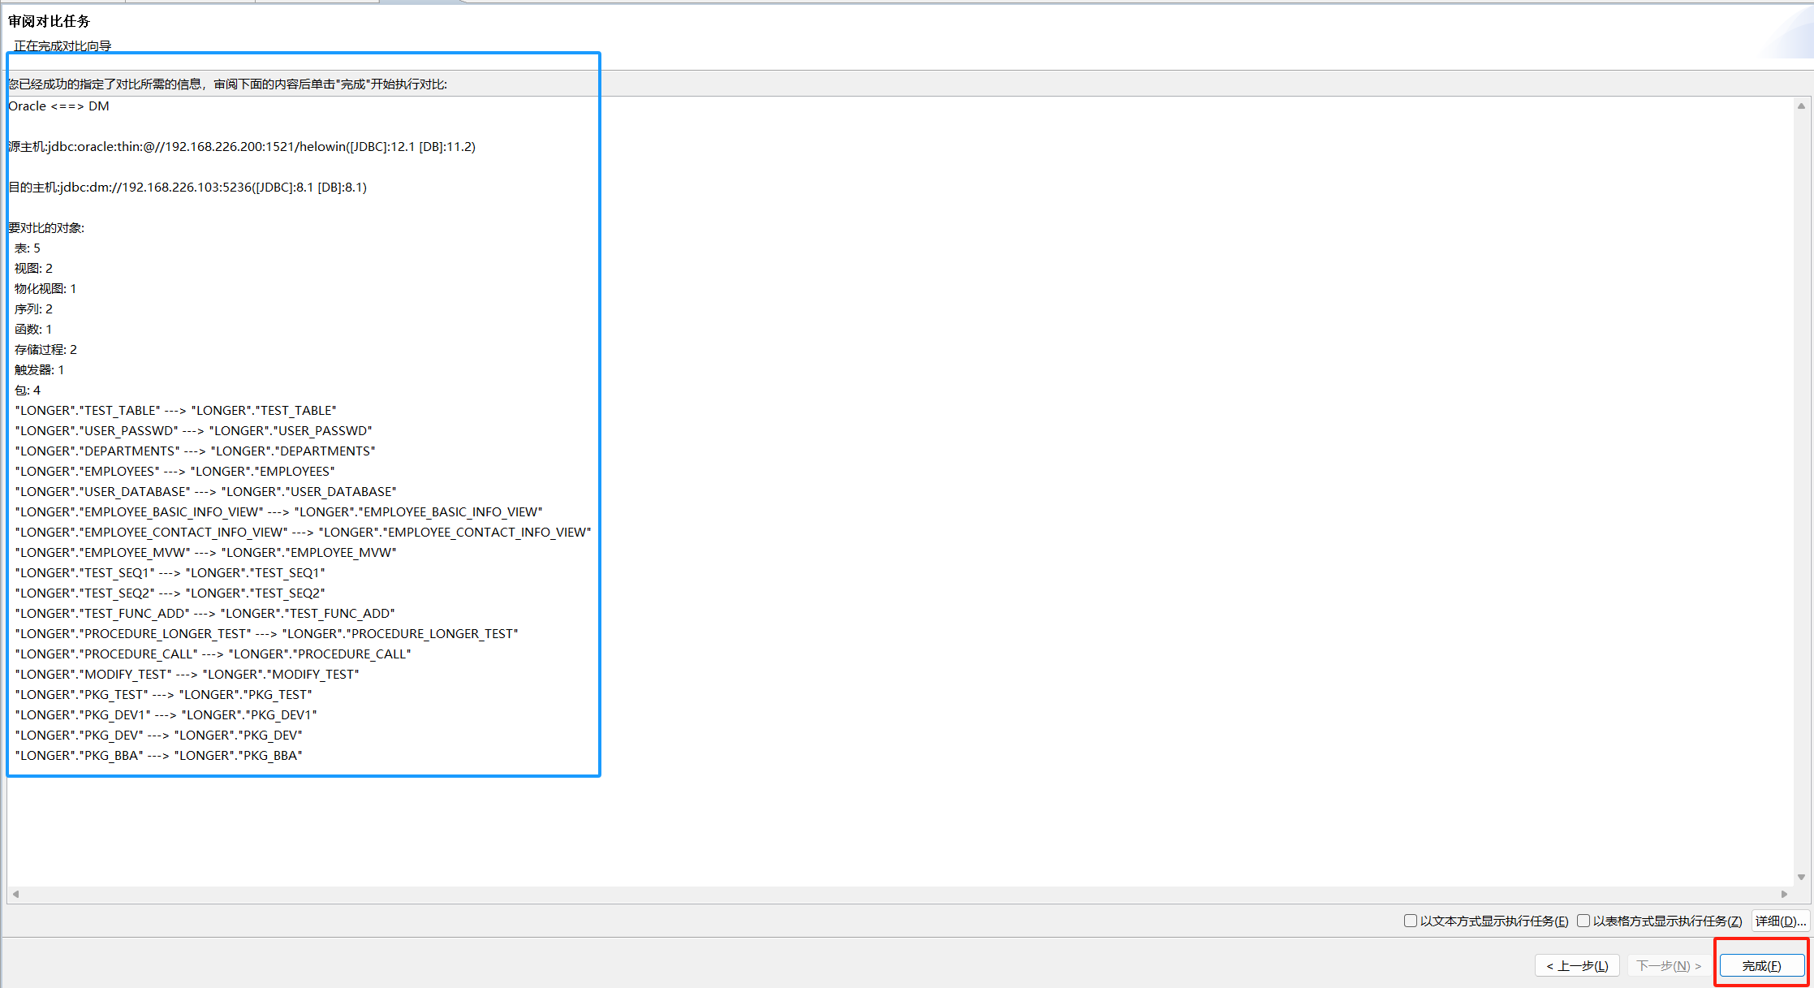Click the "EMPLOYEE_MVW" mapping line
Image resolution: width=1814 pixels, height=988 pixels.
[x=205, y=553]
